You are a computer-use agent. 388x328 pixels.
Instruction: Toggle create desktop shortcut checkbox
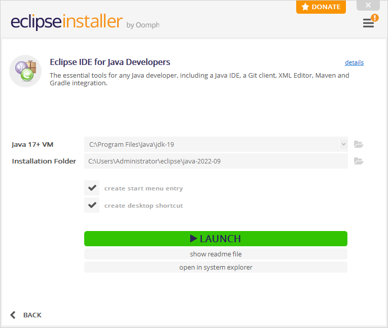pyautogui.click(x=92, y=205)
